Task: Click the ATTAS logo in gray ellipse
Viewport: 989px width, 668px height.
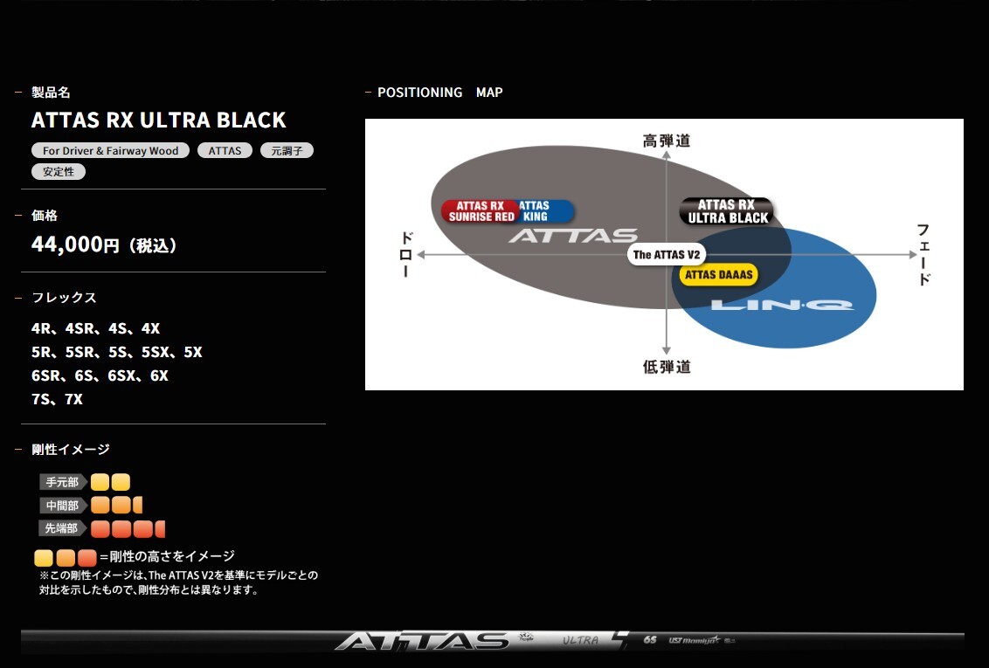Action: pos(573,236)
